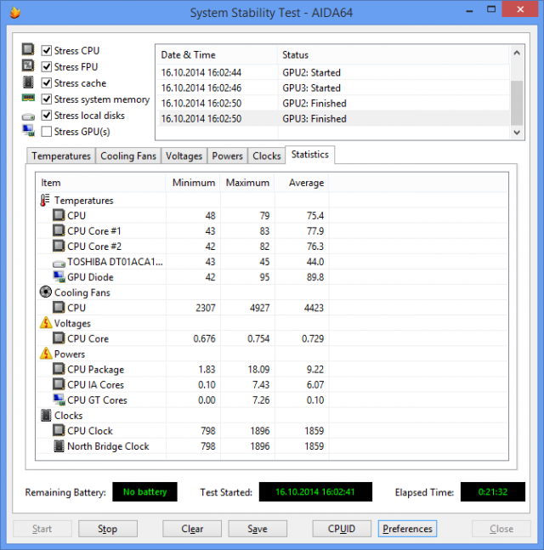Select the Statistics tab

click(x=310, y=155)
